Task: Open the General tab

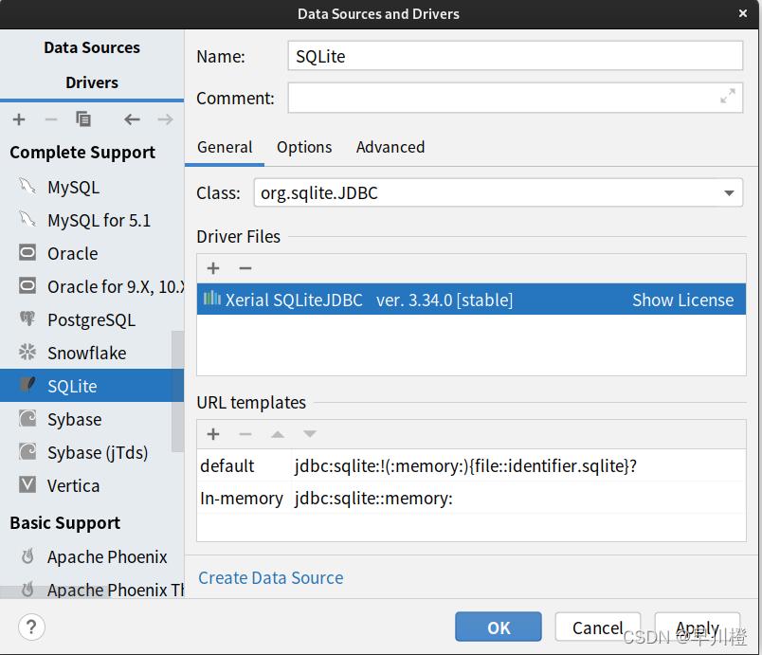Action: point(225,147)
